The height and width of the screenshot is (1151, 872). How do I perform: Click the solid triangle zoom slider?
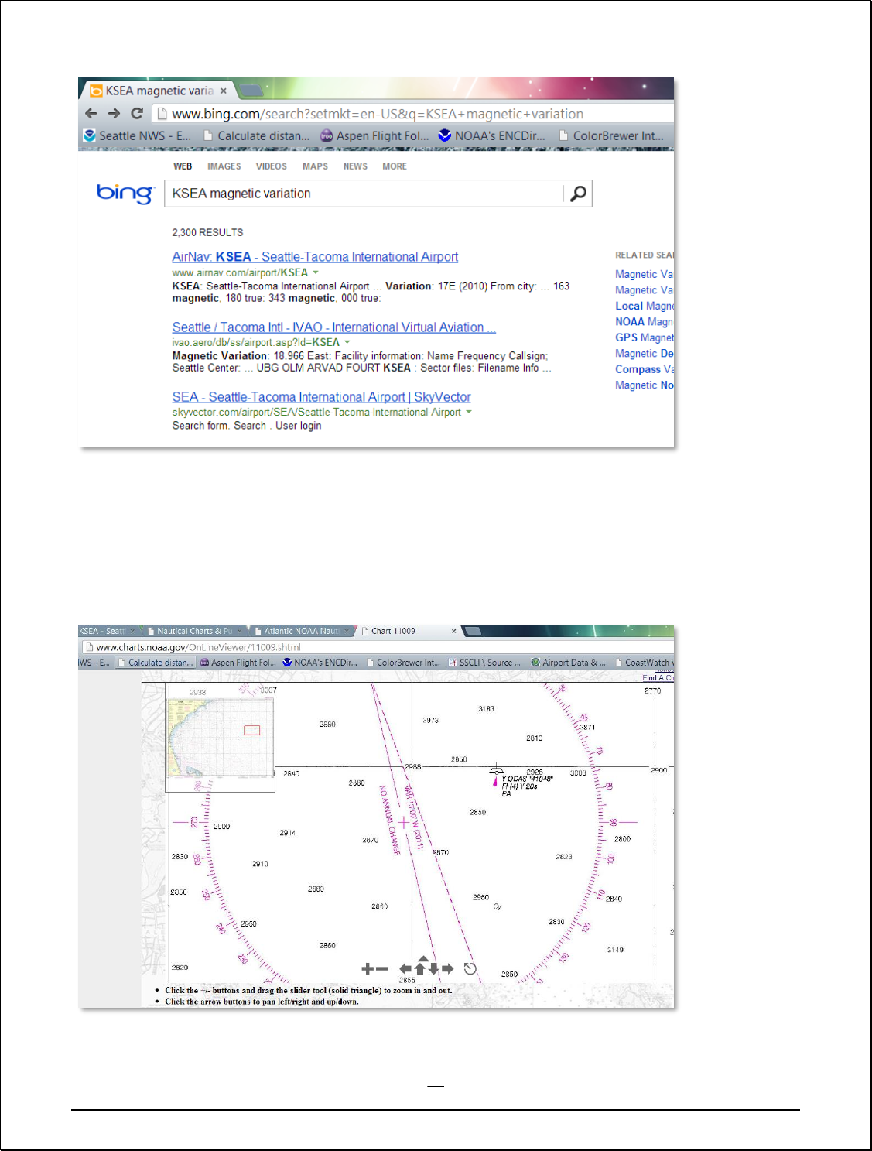tap(423, 959)
